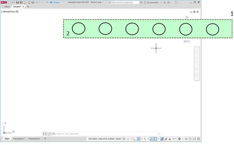The height and width of the screenshot is (145, 234).
Task: Click the Partager share button
Action: click(x=55, y=2)
